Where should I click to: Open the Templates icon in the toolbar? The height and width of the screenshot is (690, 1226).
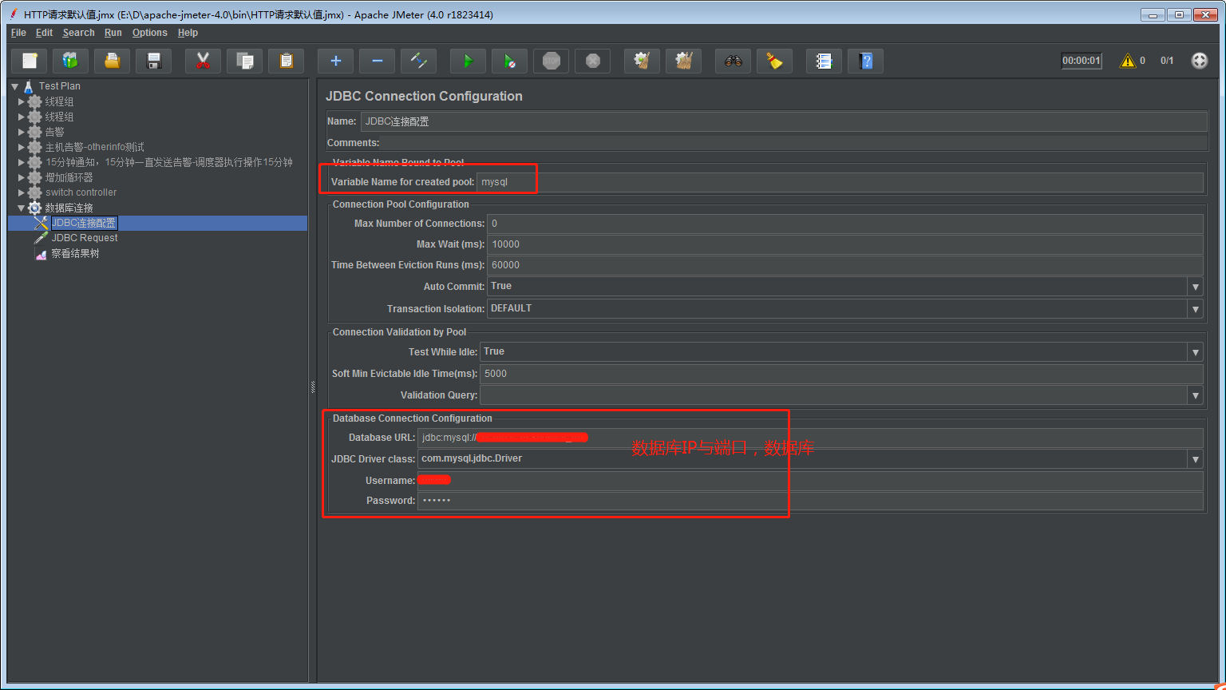click(71, 61)
